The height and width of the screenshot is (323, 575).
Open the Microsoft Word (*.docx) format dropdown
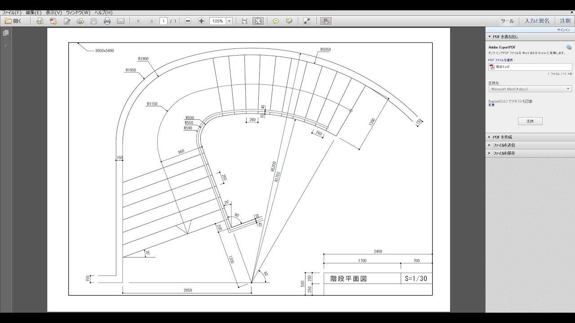[530, 89]
